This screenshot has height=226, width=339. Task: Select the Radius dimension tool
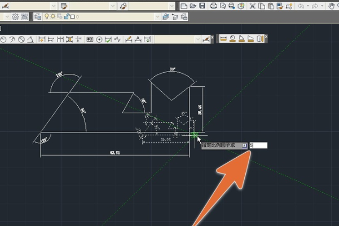[3, 39]
